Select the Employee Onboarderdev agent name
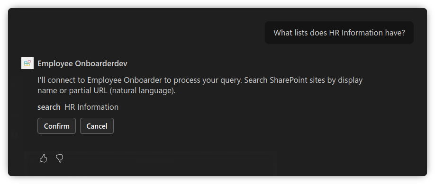The width and height of the screenshot is (435, 184). pyautogui.click(x=82, y=63)
